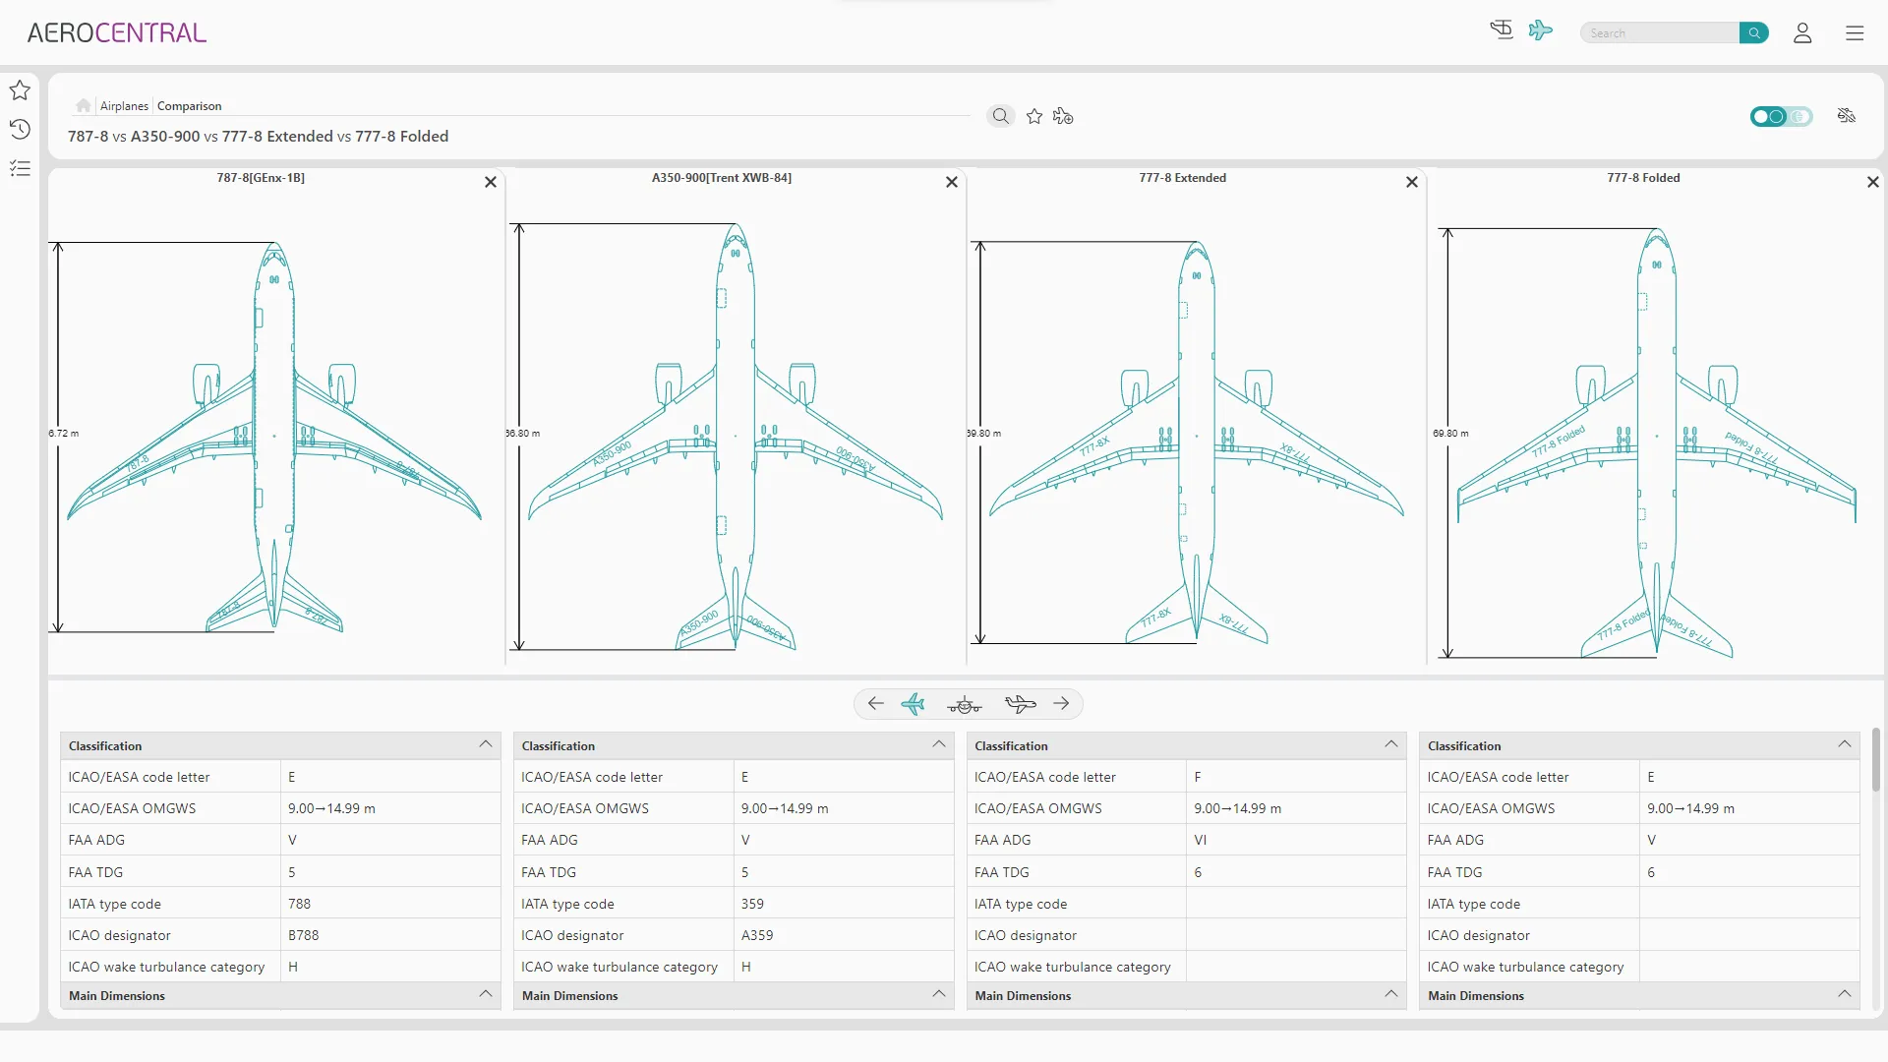Open the hamburger main menu
1888x1062 pixels.
(1855, 33)
